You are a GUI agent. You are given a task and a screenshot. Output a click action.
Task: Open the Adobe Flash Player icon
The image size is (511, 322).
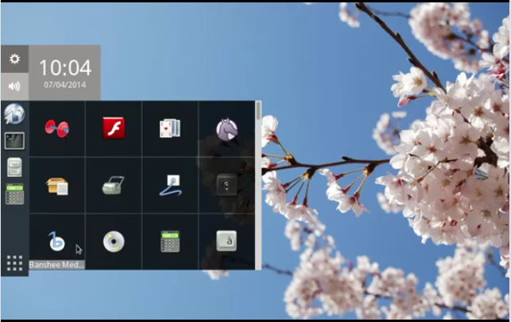pyautogui.click(x=114, y=128)
